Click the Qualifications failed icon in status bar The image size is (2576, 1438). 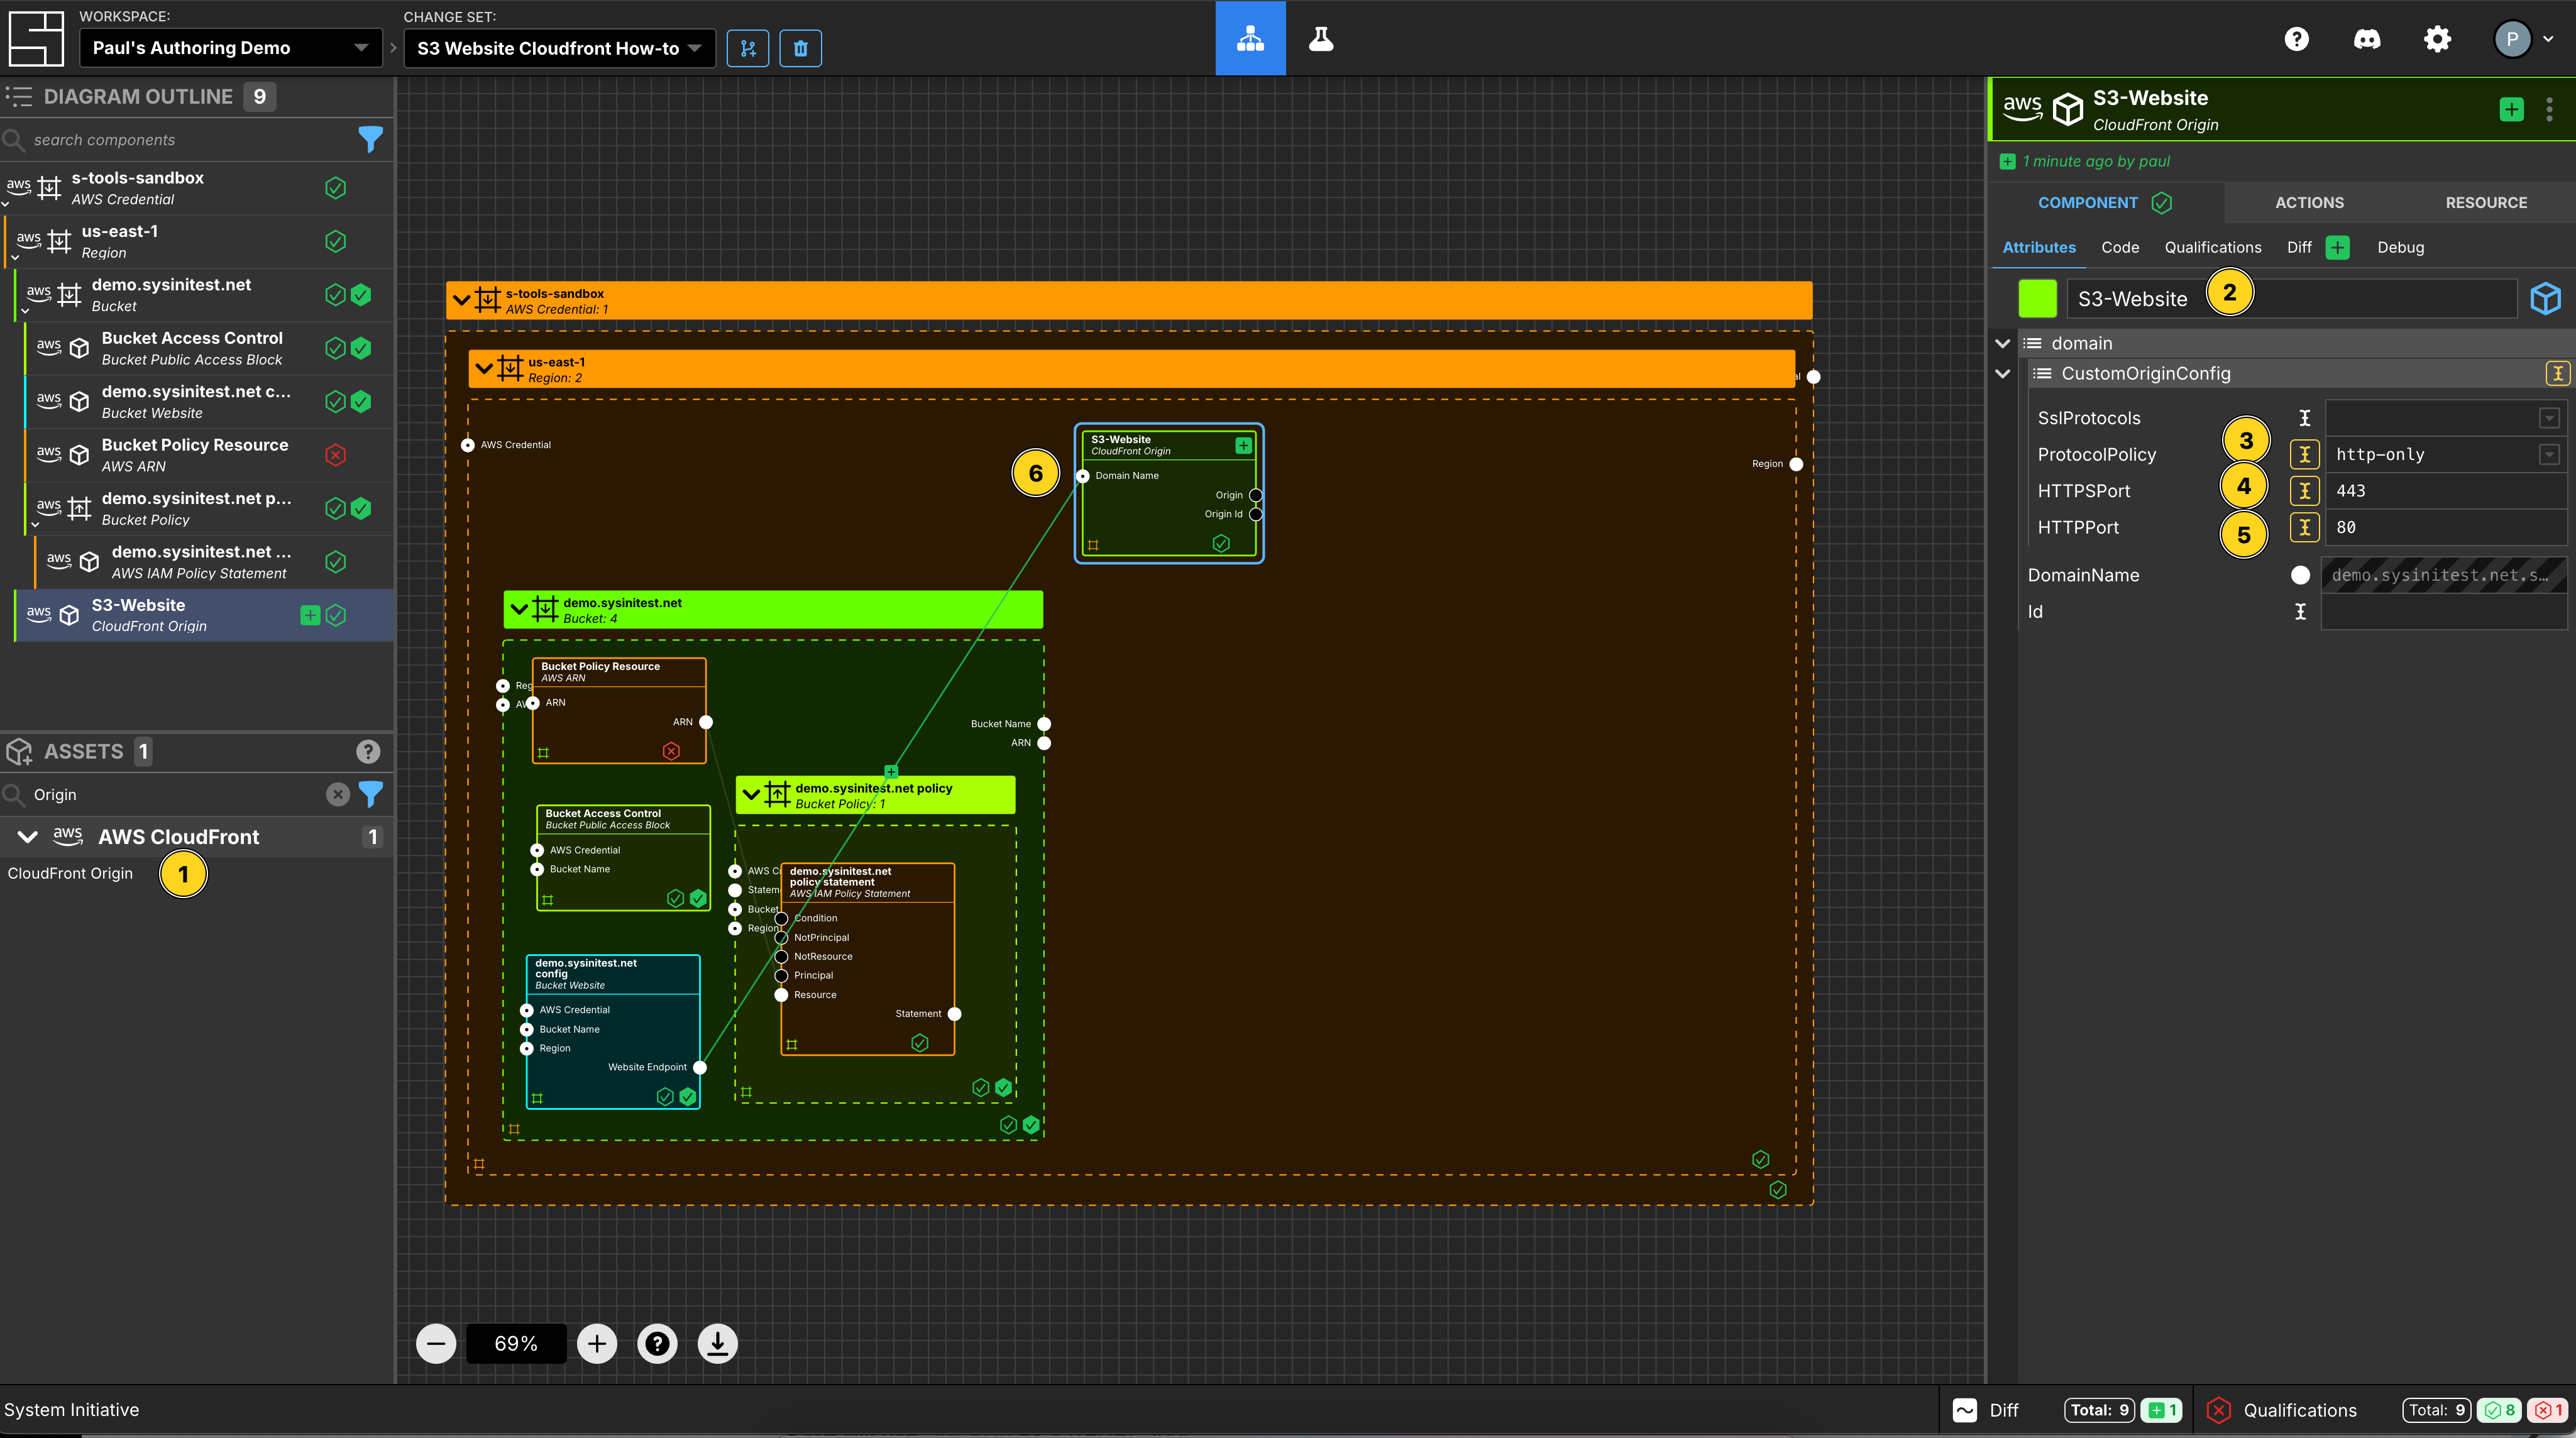coord(2218,1410)
